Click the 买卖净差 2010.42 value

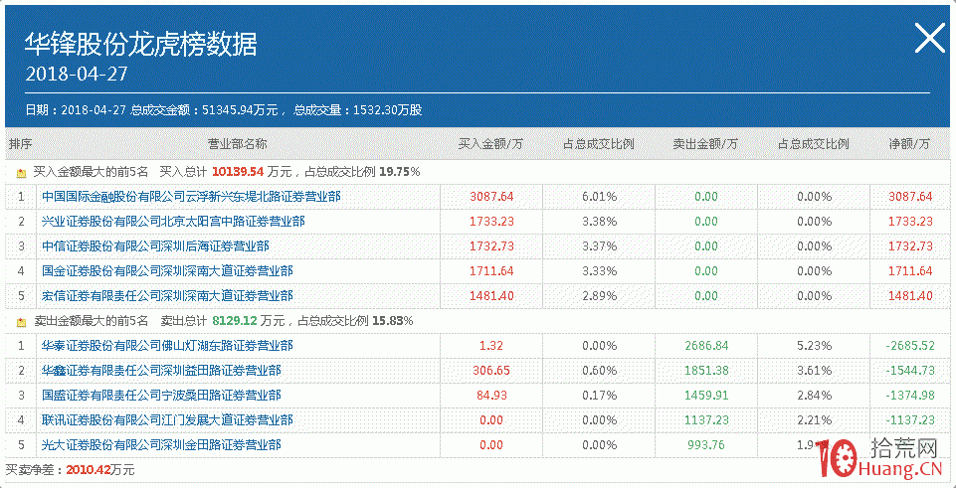[x=89, y=470]
